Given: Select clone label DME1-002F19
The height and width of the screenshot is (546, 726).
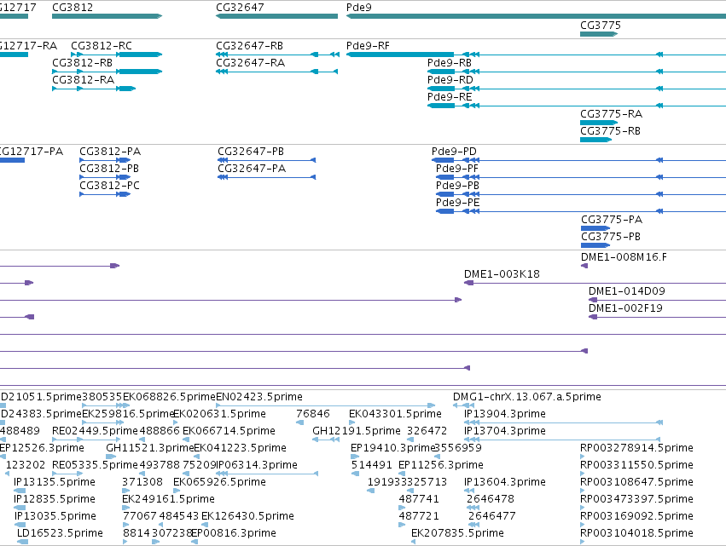Looking at the screenshot, I should [625, 308].
